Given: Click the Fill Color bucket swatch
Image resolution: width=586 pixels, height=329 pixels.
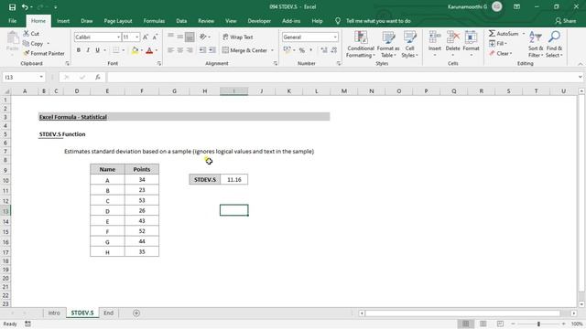Looking at the screenshot, I should pyautogui.click(x=135, y=50).
